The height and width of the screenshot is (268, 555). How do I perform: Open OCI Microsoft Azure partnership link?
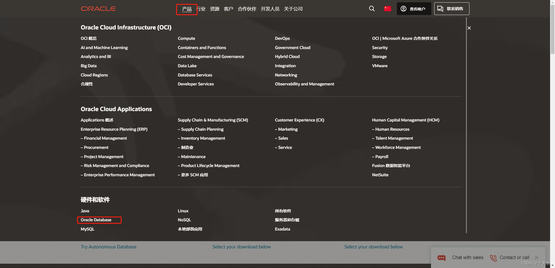coord(405,38)
